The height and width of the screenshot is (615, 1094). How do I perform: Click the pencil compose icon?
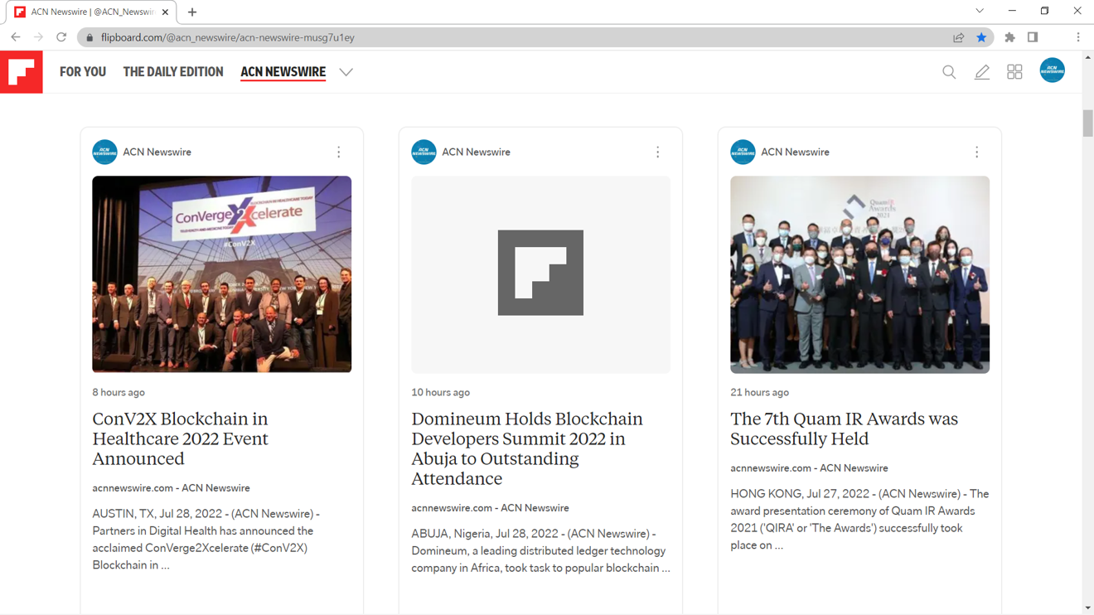982,72
